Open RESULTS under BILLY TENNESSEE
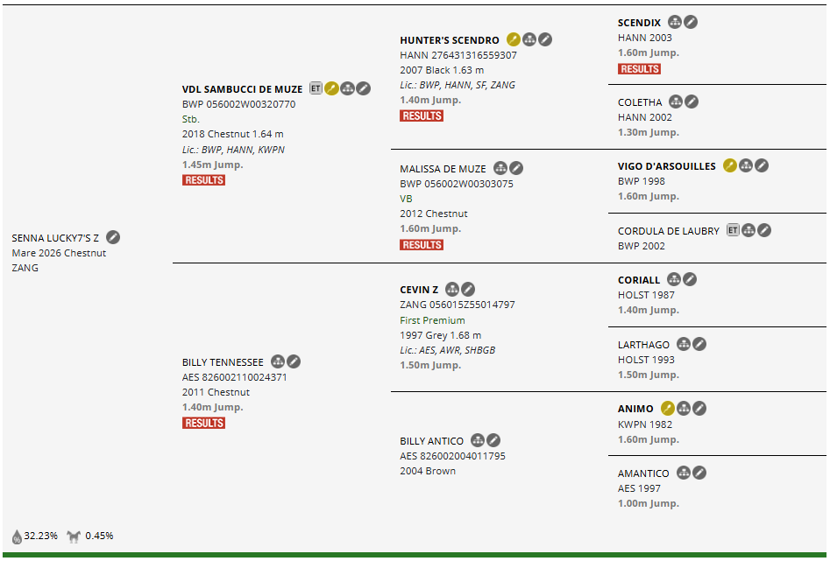Screen dimensions: 830x561 204,423
